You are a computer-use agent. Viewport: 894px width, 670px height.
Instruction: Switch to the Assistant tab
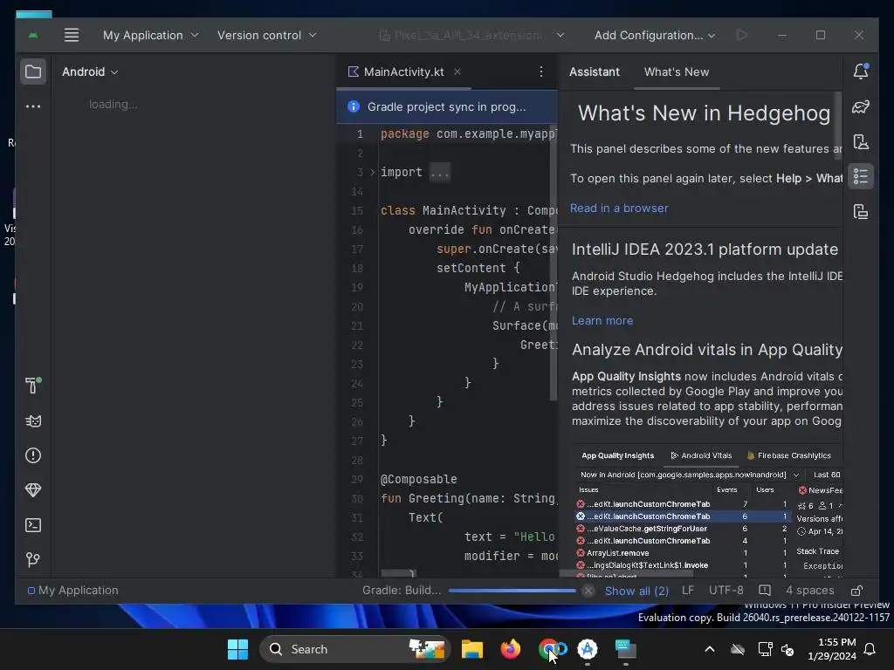point(594,72)
